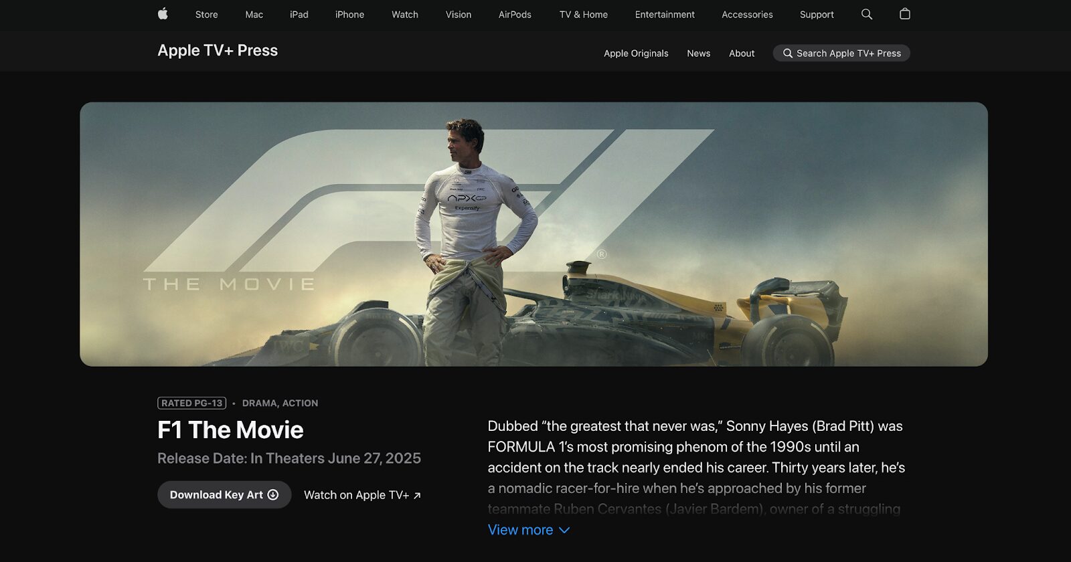Open the News page link

(699, 54)
